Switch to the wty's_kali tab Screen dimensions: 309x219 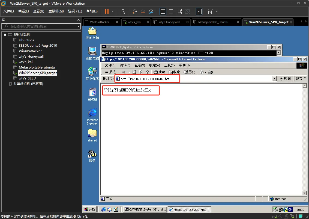pyautogui.click(x=134, y=22)
